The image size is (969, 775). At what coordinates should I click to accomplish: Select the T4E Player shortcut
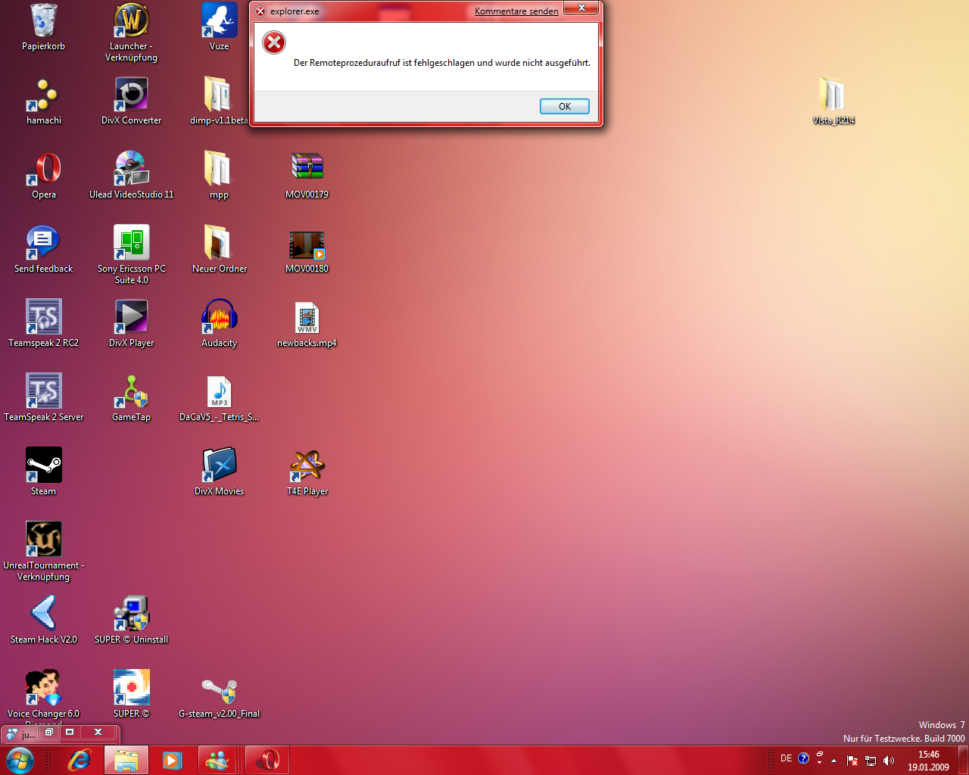(307, 465)
